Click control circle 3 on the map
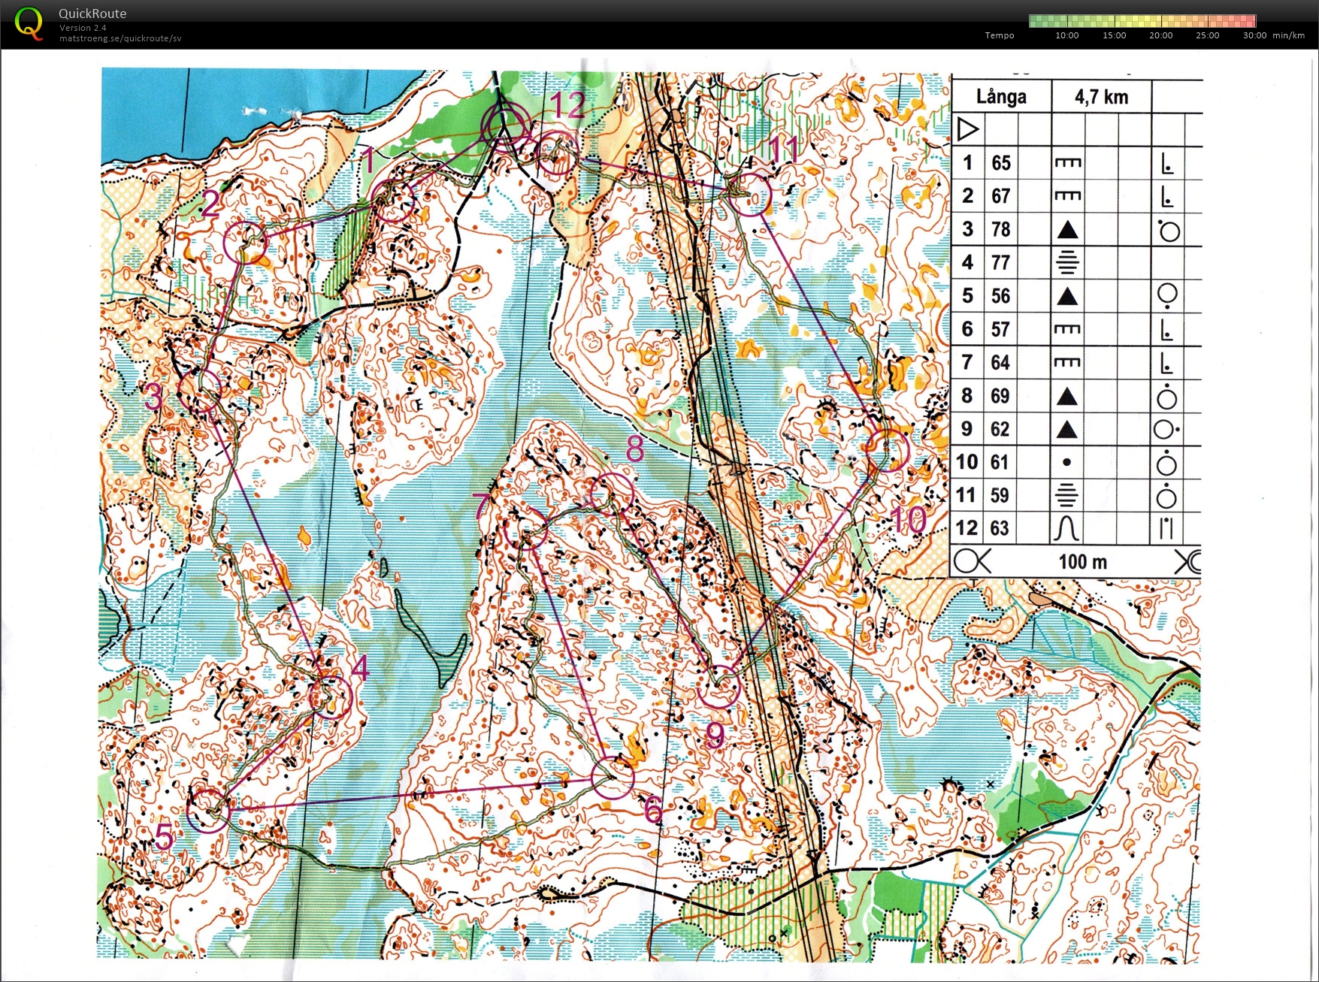 point(201,391)
